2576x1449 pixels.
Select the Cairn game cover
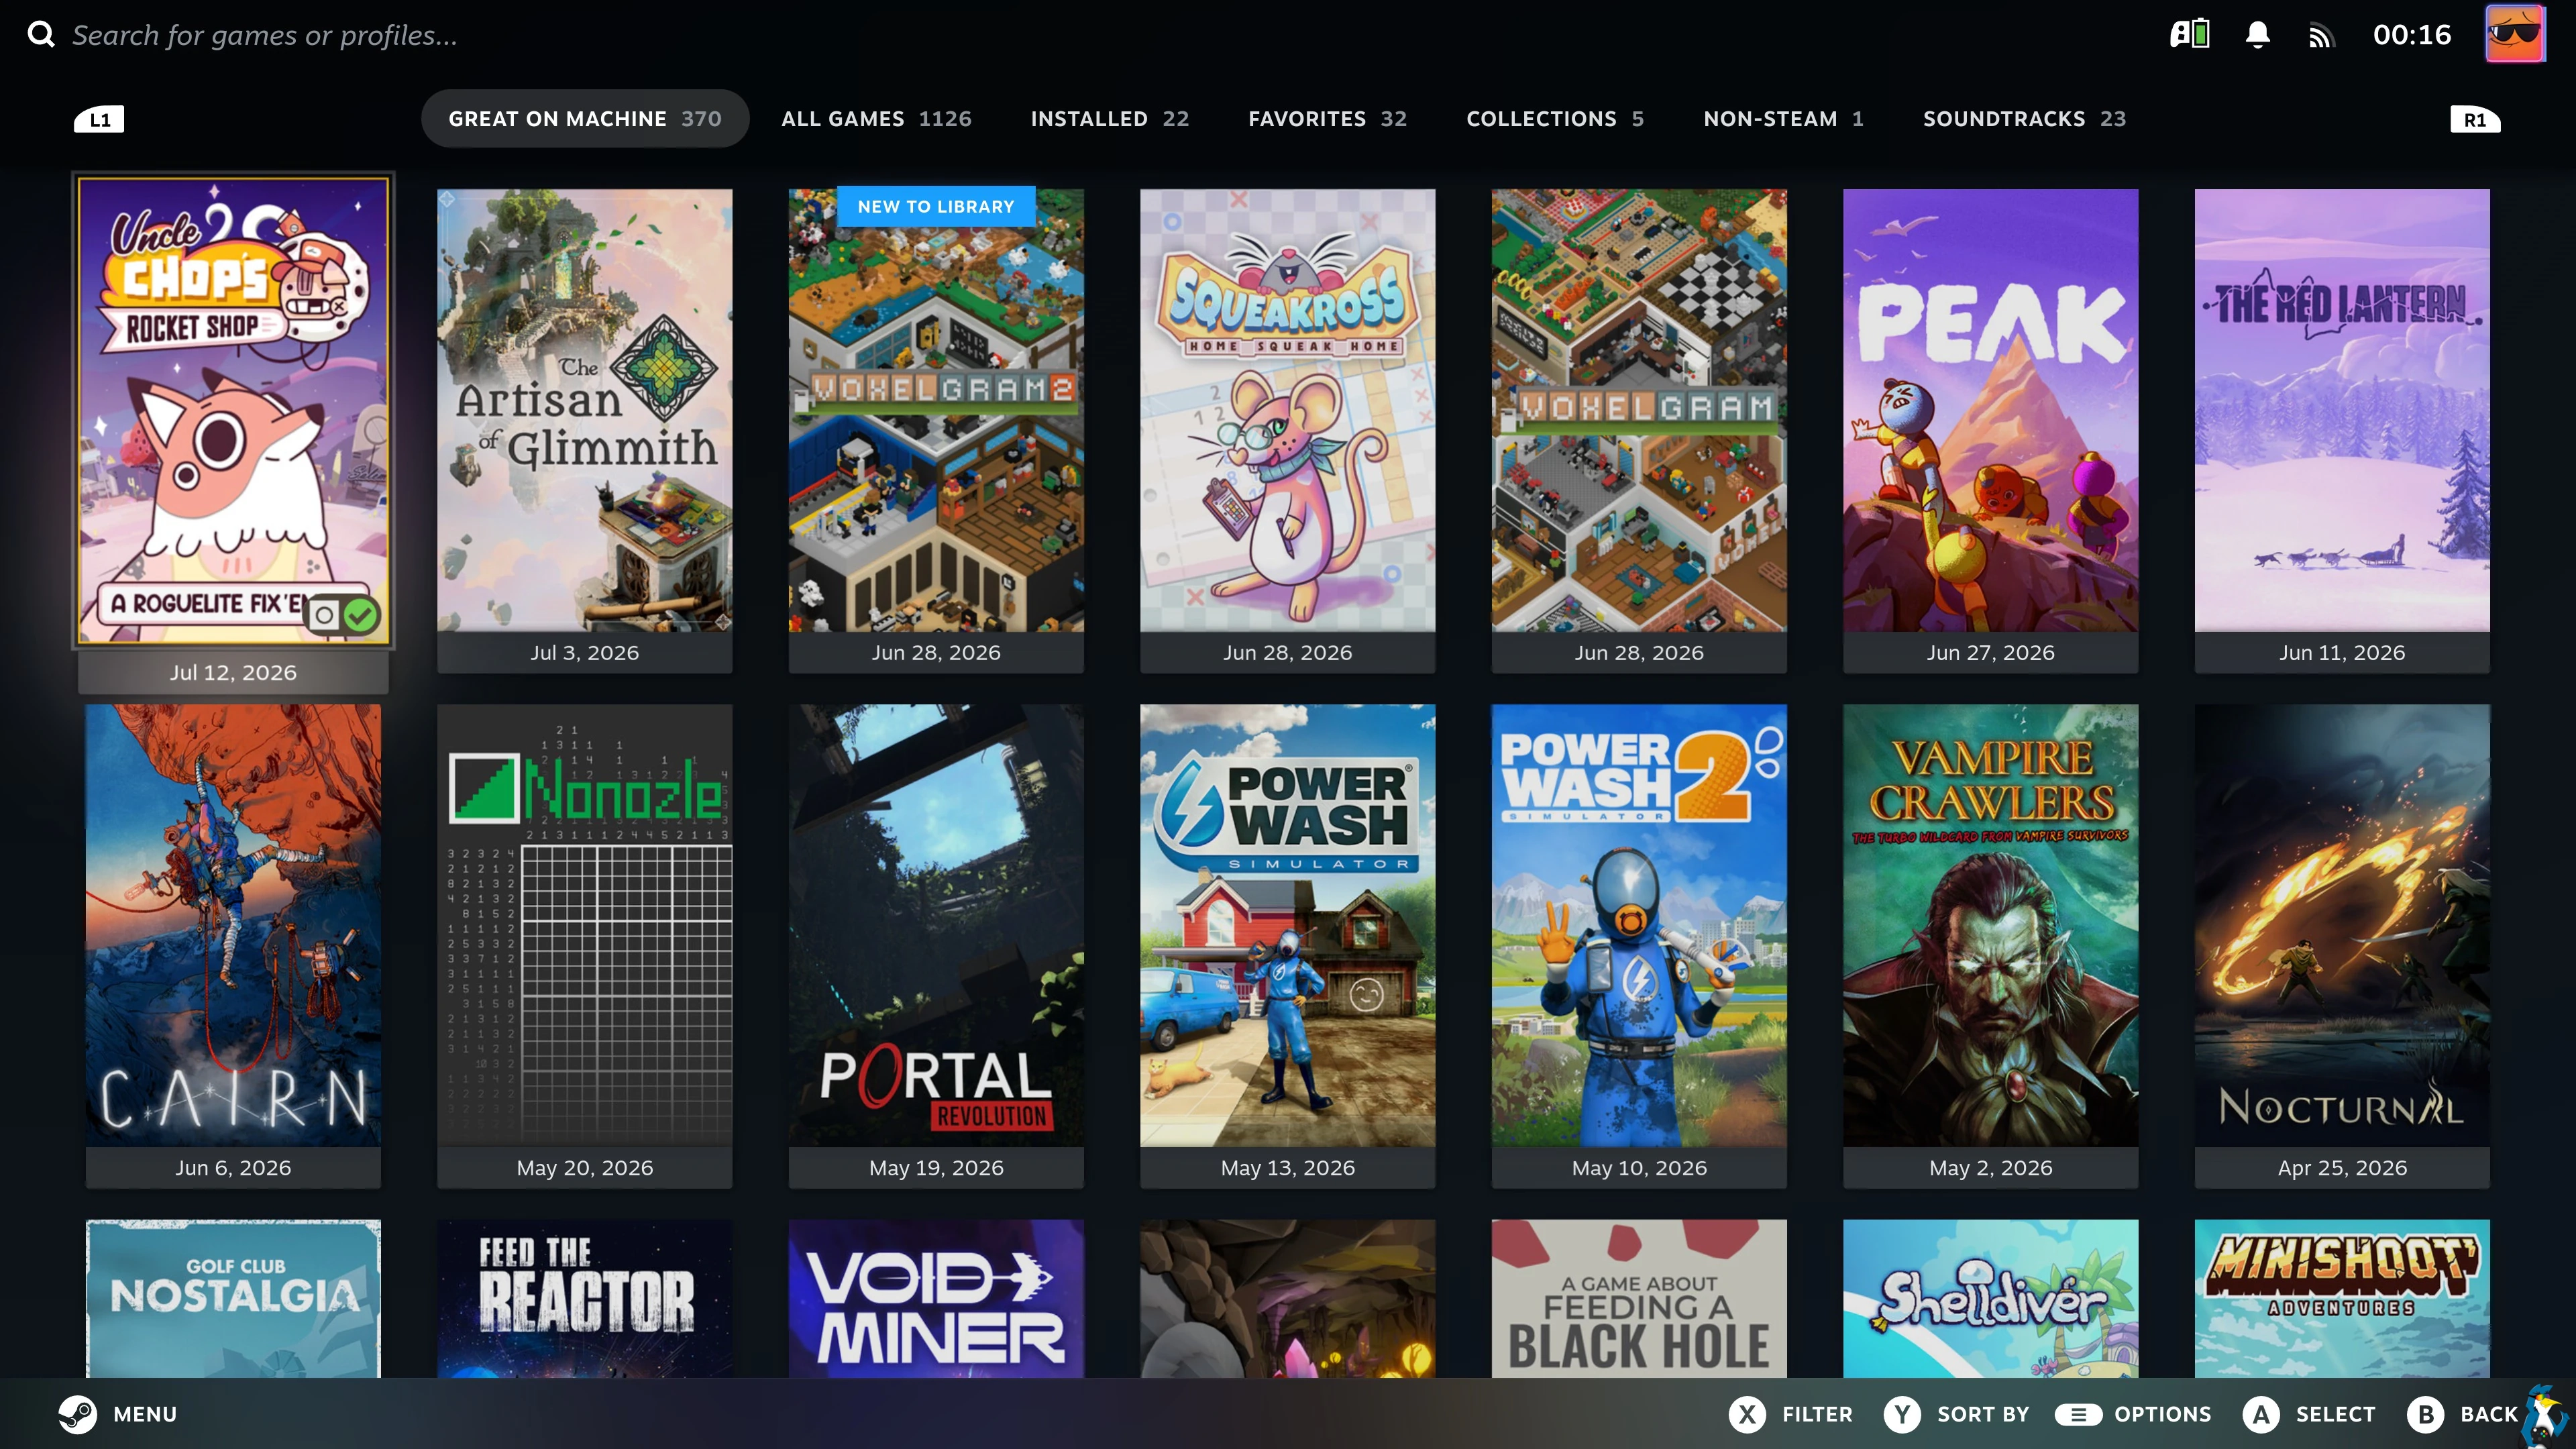(233, 925)
